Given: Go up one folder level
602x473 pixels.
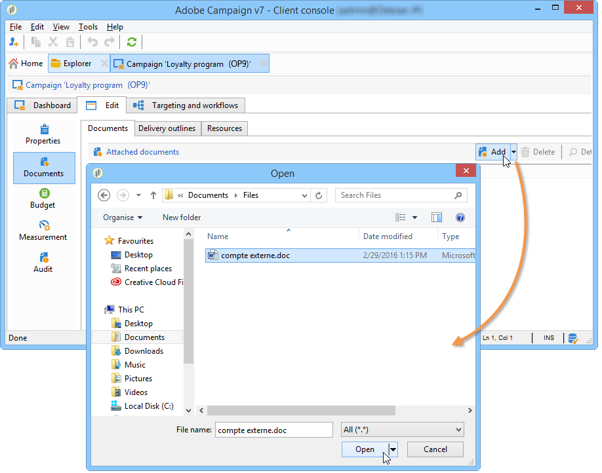Looking at the screenshot, I should point(153,195).
